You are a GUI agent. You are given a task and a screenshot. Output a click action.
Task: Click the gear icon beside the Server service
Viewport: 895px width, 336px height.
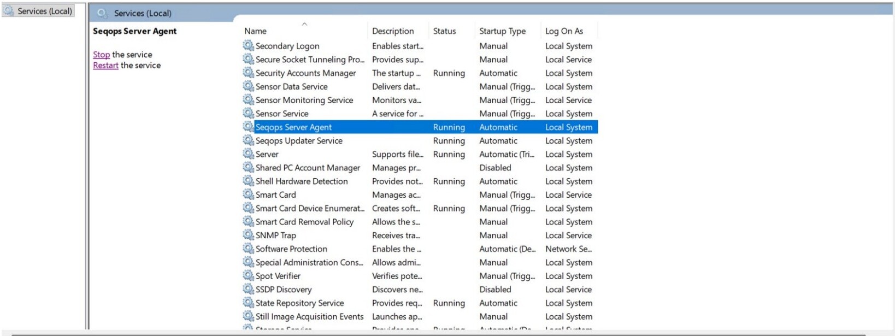tap(249, 154)
